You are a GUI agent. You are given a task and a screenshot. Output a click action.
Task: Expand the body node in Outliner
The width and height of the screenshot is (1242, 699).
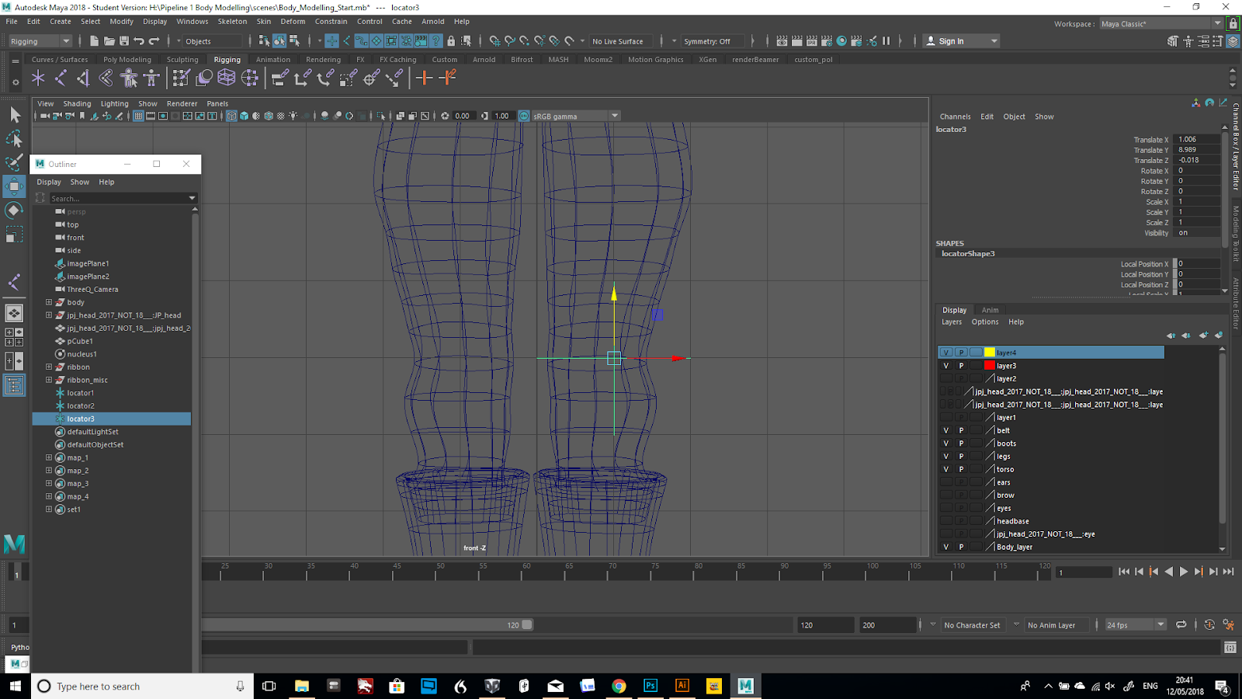pyautogui.click(x=49, y=302)
